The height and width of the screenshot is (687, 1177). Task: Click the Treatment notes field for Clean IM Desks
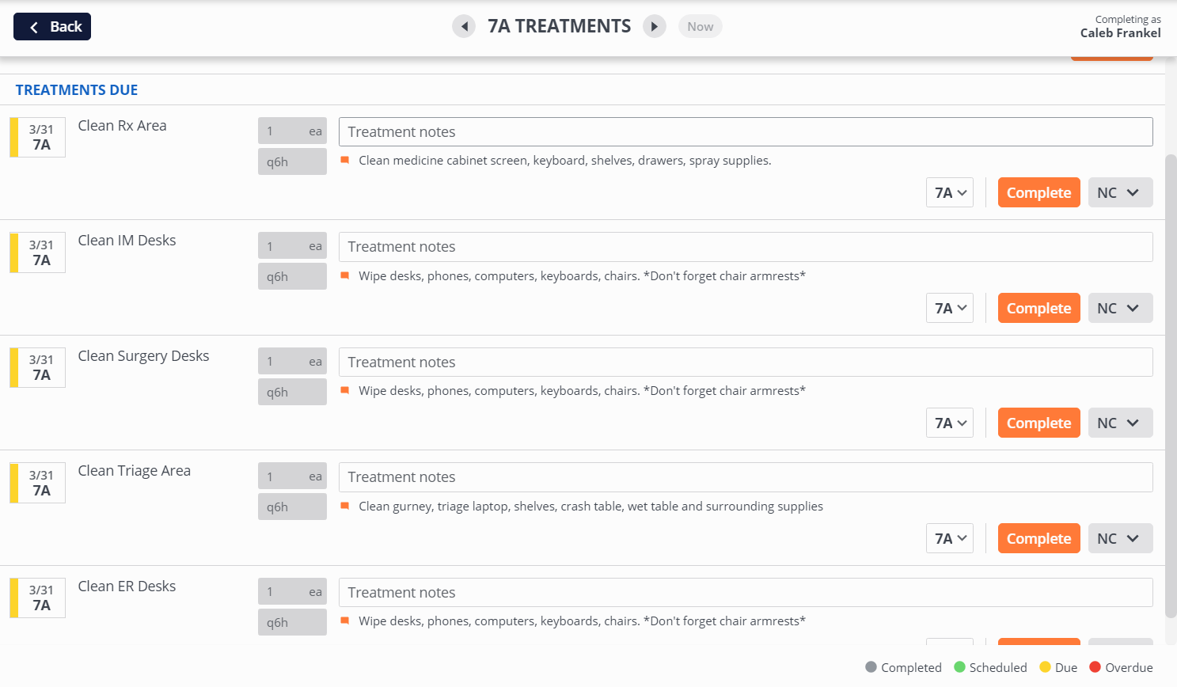tap(745, 247)
